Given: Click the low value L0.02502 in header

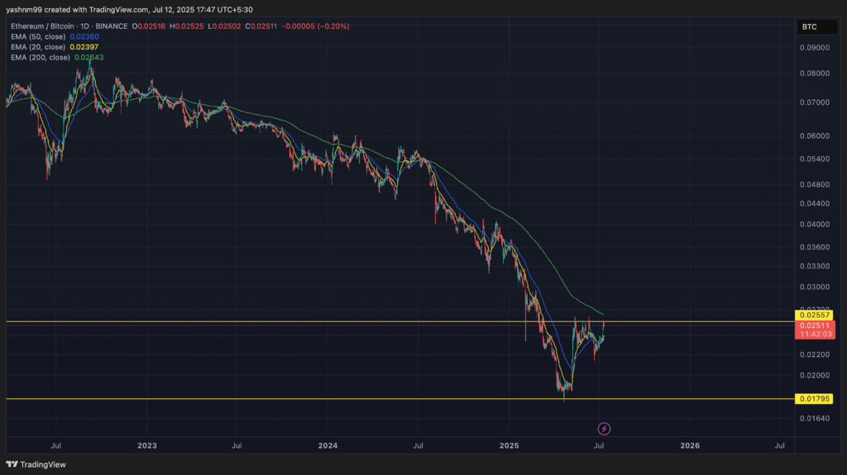Looking at the screenshot, I should 224,26.
